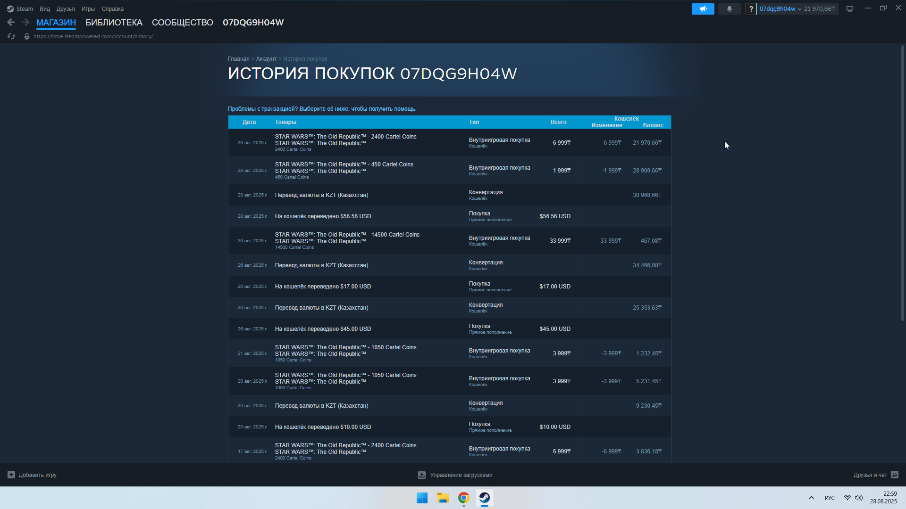Select the conversion row with balance 9 230,45₸
This screenshot has height=509, width=906.
coord(449,405)
